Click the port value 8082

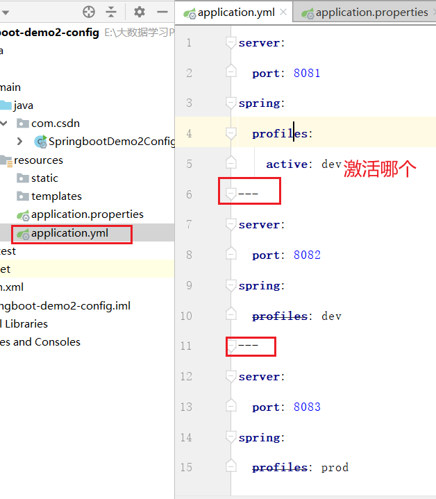307,255
